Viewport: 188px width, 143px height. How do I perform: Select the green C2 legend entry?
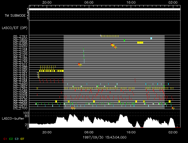(11, 139)
